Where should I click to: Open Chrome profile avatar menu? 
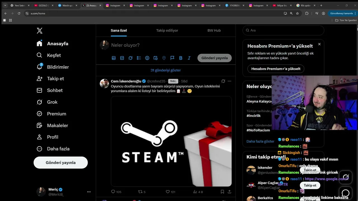324,13
